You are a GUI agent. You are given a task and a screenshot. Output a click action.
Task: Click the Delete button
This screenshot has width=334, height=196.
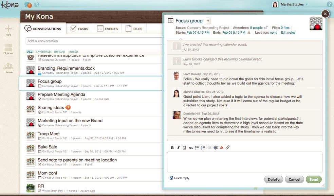click(274, 179)
